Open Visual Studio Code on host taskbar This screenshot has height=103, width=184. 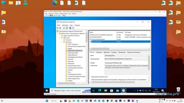pyautogui.click(x=95, y=101)
